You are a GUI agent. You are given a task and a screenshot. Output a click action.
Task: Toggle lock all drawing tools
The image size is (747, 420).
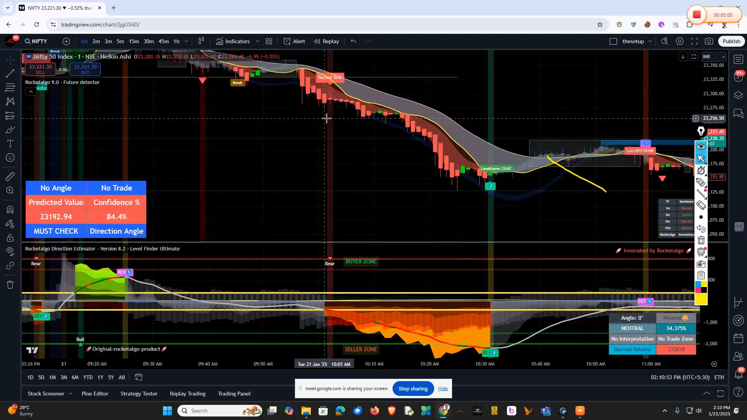11,238
